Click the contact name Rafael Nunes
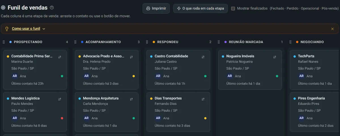Screen dimensions: 340x136 click(308, 61)
